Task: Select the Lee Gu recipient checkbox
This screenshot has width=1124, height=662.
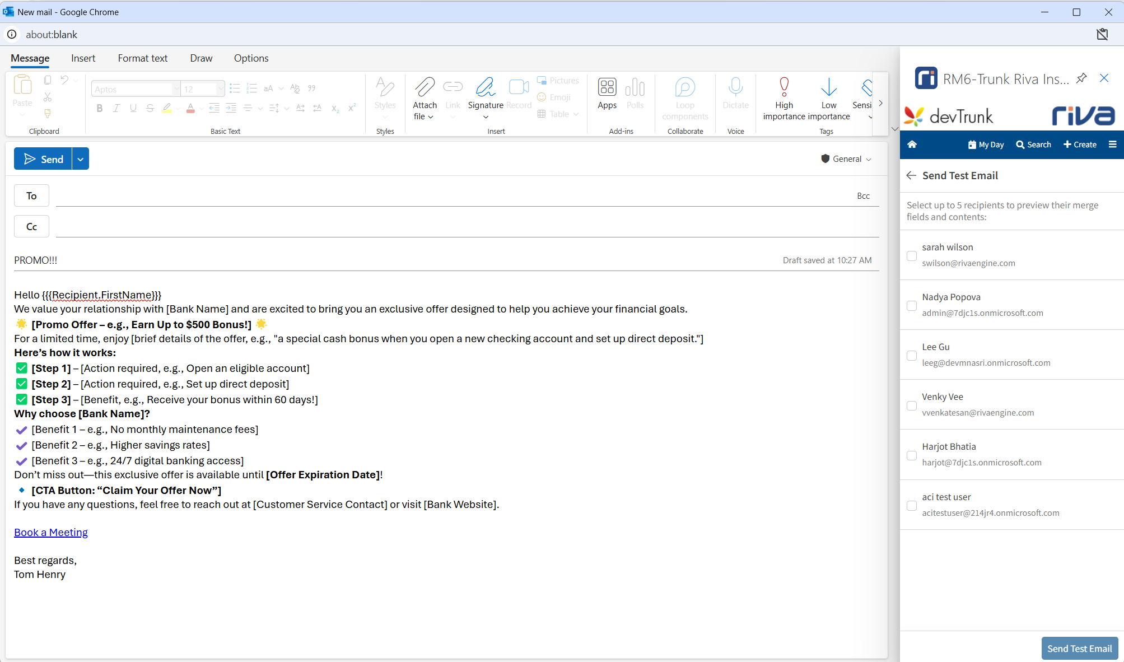Action: coord(912,356)
